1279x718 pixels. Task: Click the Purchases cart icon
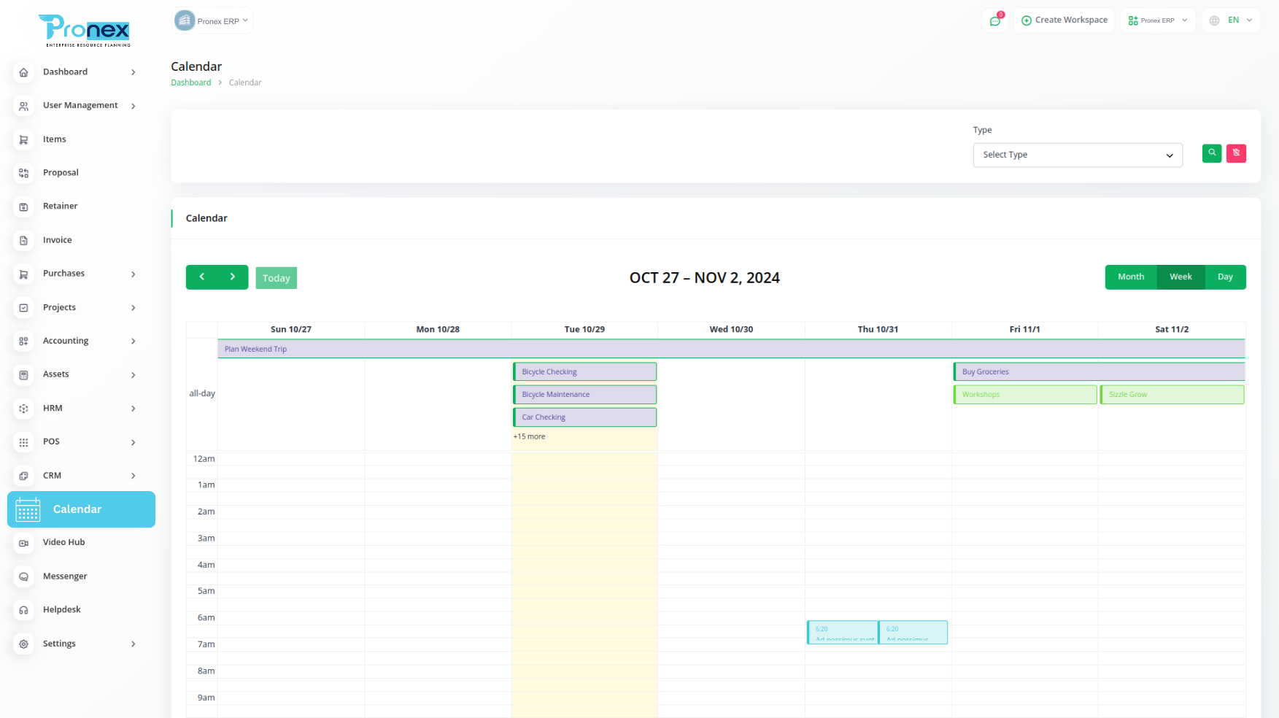[23, 274]
